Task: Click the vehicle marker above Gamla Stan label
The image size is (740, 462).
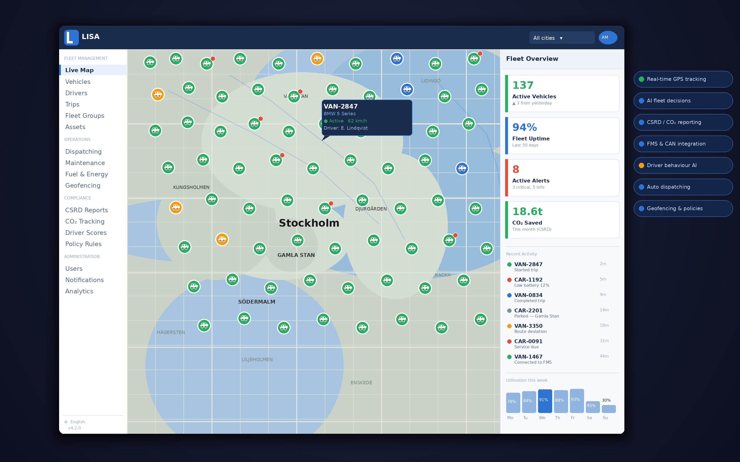Action: pos(298,240)
